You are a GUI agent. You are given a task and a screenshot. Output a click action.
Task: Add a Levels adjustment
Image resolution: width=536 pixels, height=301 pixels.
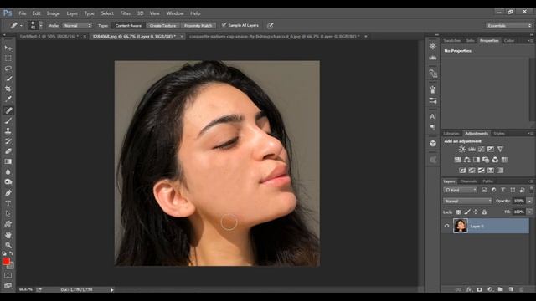[472, 149]
